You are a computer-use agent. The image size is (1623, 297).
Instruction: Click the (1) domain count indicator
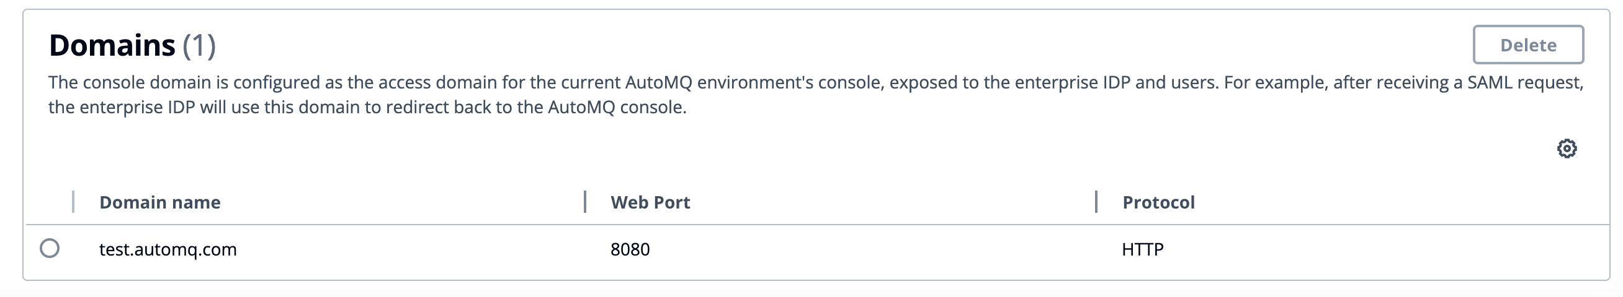coord(199,45)
